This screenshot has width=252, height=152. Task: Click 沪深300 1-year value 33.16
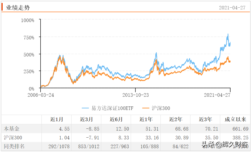click(152, 138)
